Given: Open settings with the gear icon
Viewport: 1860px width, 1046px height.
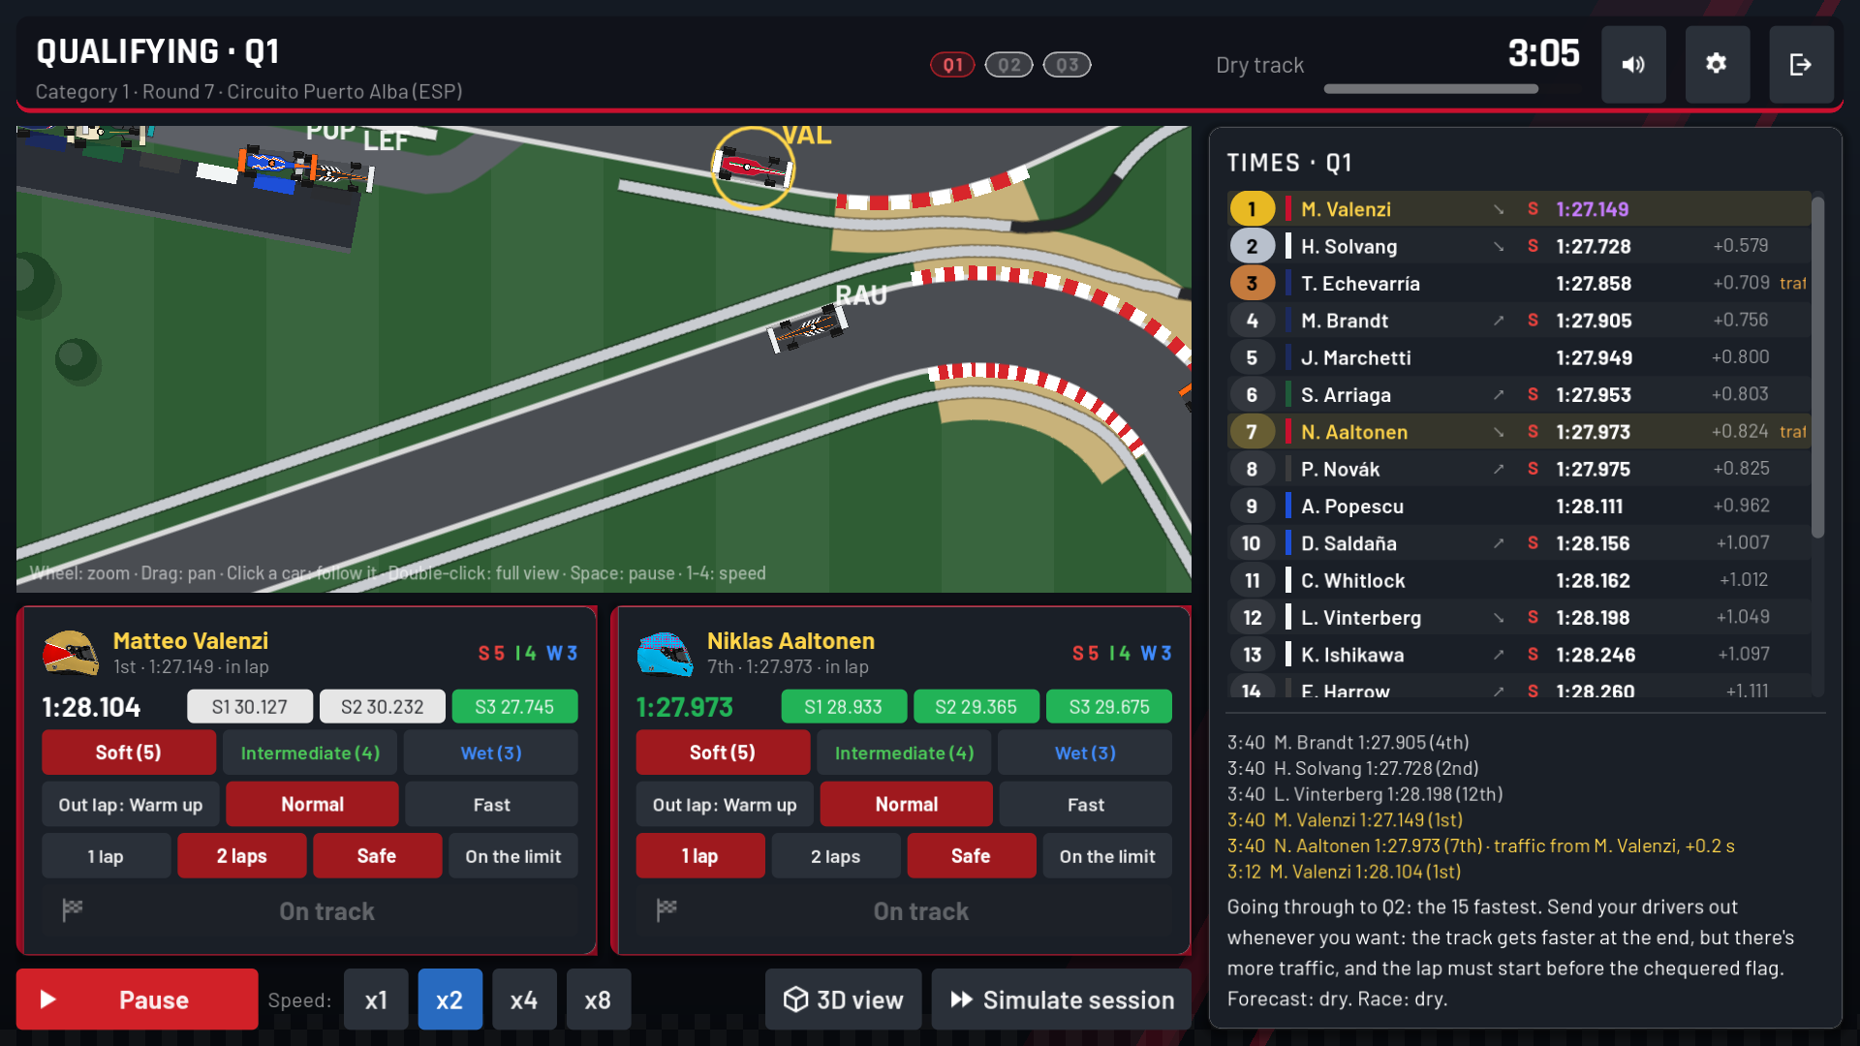Looking at the screenshot, I should tap(1717, 65).
